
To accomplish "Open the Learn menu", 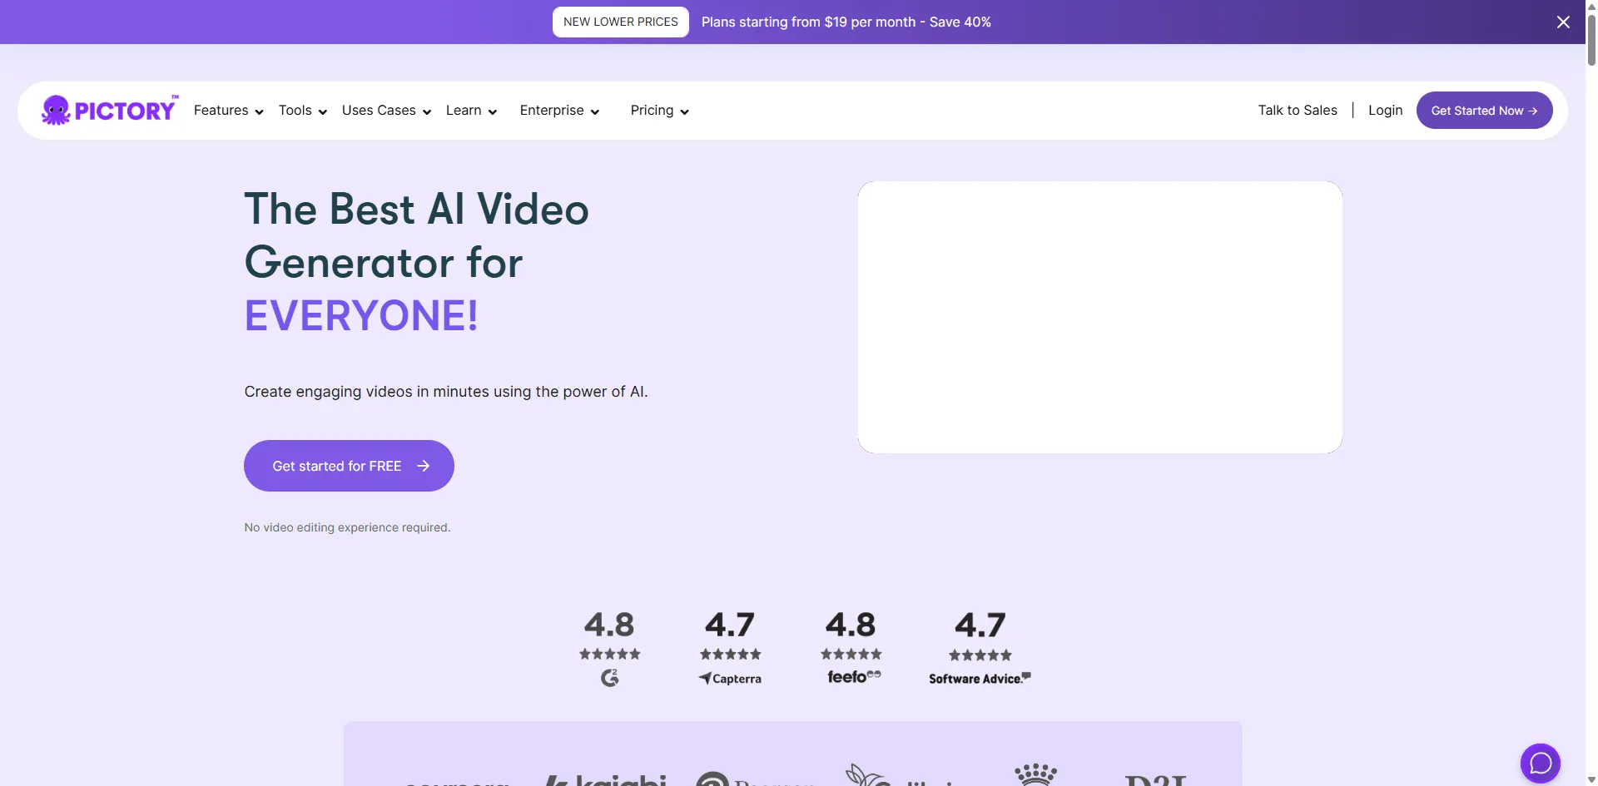I will (x=471, y=111).
